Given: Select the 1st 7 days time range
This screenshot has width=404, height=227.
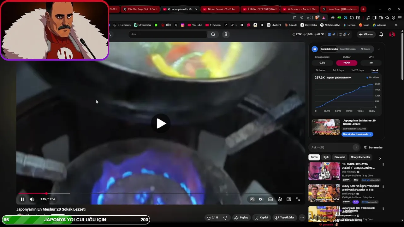Looking at the screenshot, I should click(x=338, y=70).
